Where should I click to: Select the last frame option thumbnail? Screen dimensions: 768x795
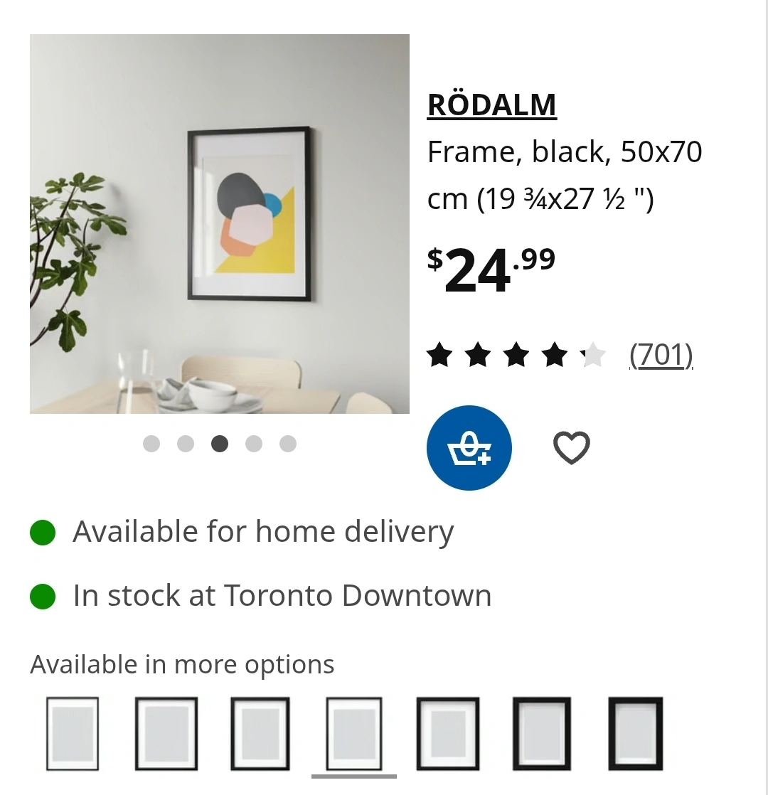click(636, 734)
